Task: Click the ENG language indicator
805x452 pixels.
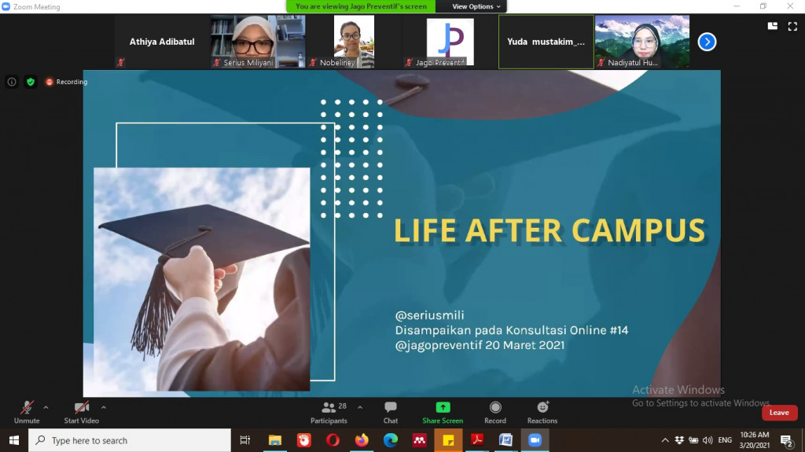Action: point(725,440)
